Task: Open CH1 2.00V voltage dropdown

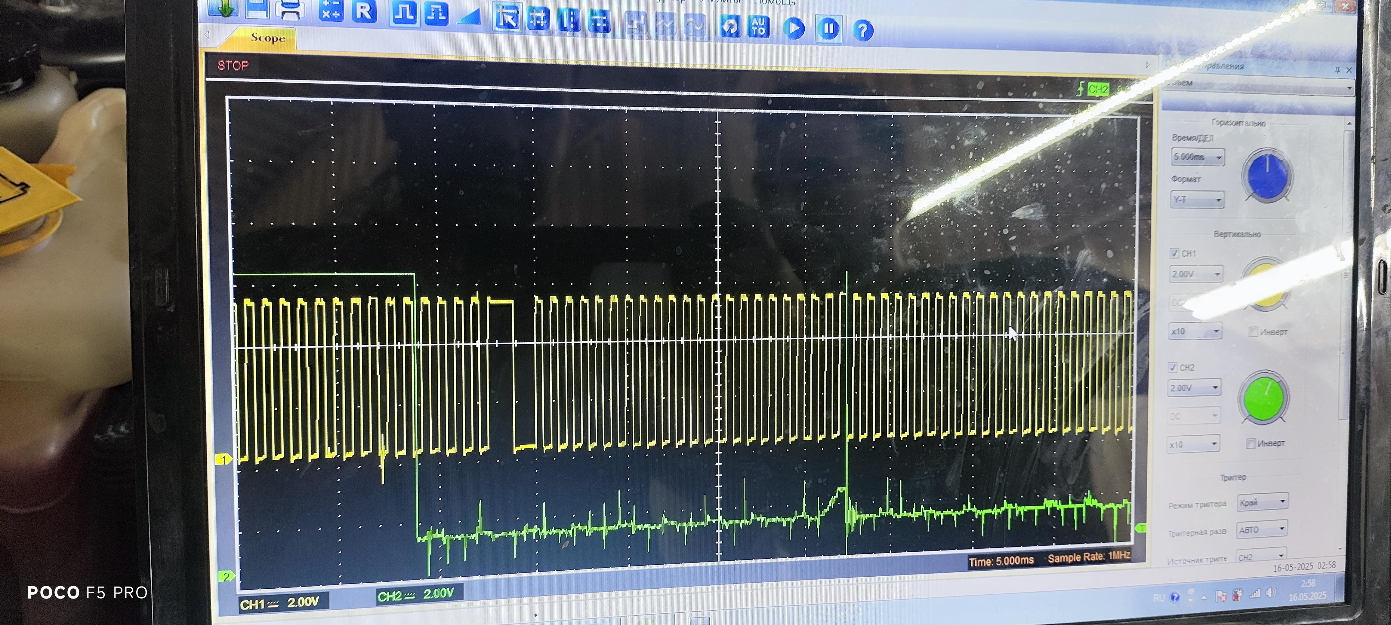Action: (1195, 274)
